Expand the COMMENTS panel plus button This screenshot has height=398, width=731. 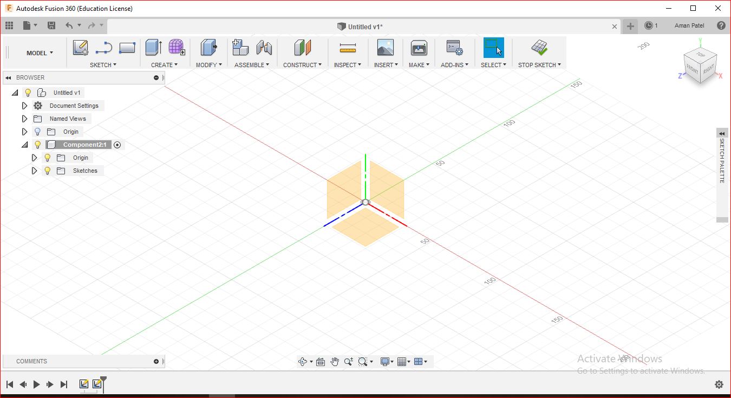[156, 361]
